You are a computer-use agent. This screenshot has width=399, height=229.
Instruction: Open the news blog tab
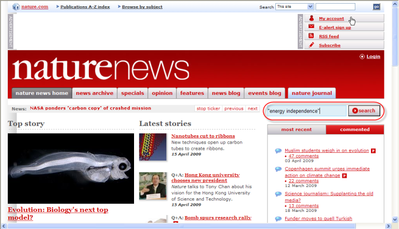226,93
